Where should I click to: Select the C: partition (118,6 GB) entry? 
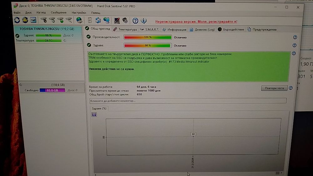coord(52,87)
